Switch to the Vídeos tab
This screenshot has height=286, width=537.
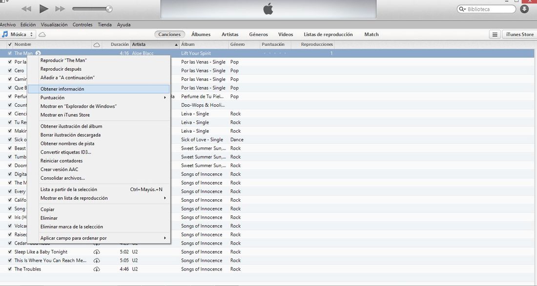click(x=286, y=34)
